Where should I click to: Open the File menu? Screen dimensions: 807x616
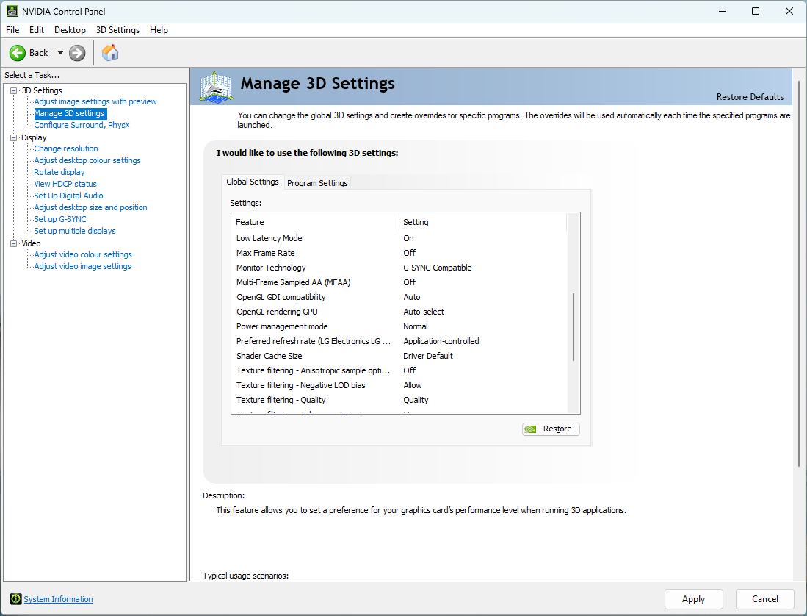click(x=12, y=30)
